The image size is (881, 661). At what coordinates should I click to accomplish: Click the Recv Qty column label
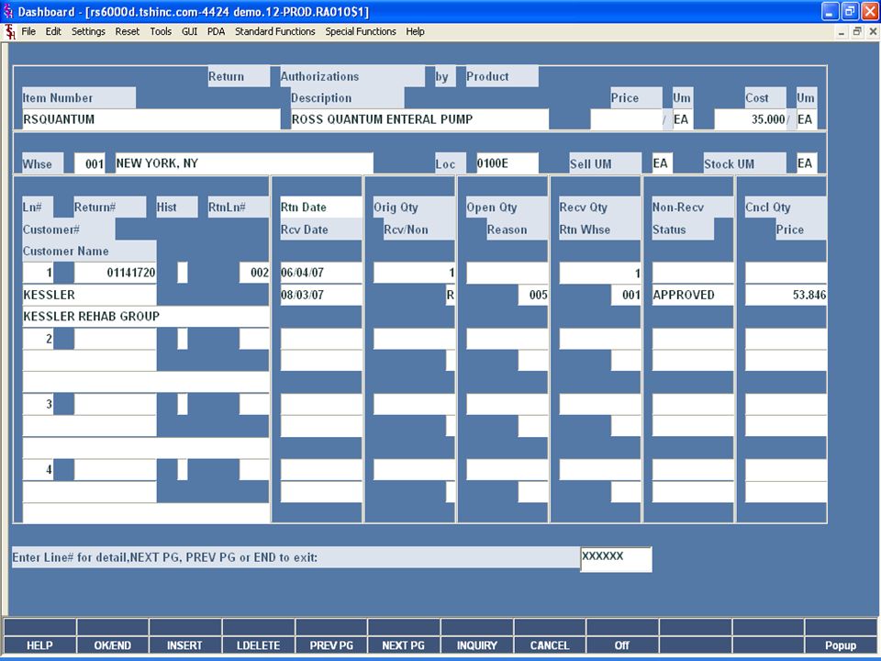599,207
